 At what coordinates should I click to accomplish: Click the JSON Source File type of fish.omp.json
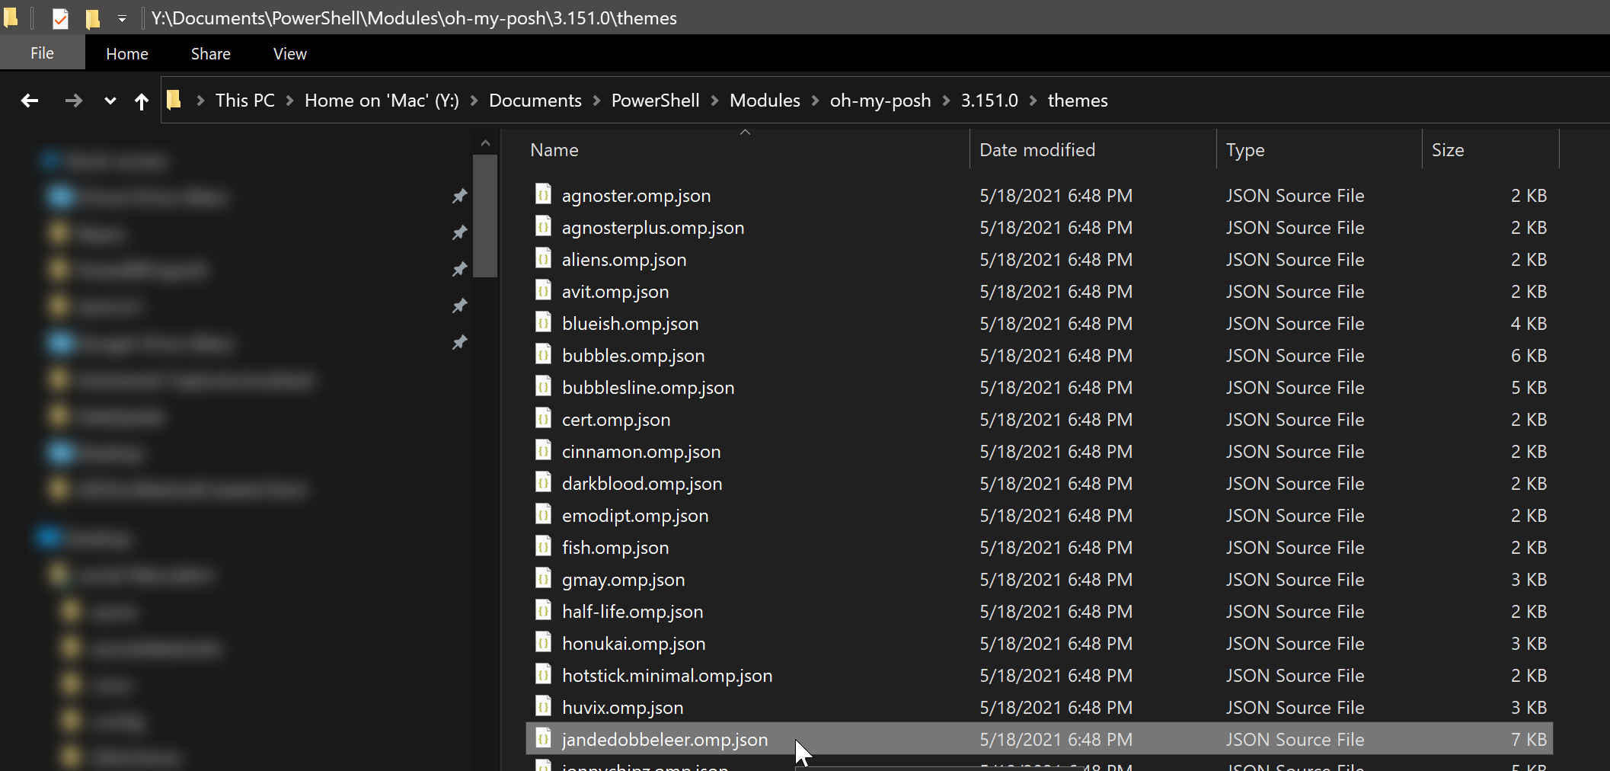click(1295, 548)
